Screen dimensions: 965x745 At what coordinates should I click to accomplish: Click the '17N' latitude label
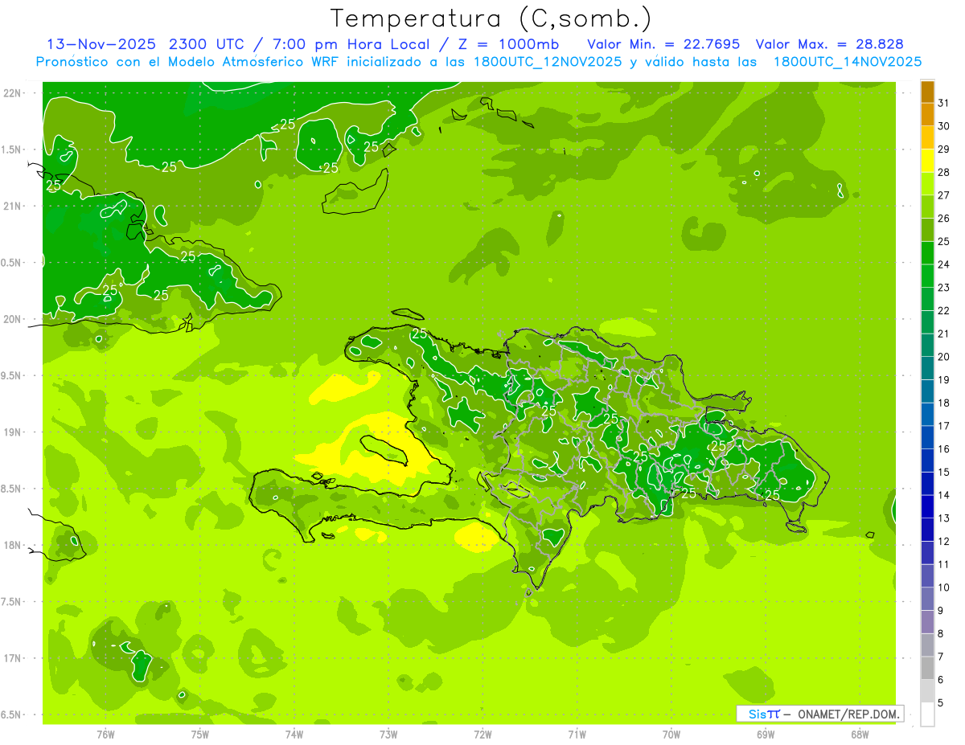(x=13, y=658)
